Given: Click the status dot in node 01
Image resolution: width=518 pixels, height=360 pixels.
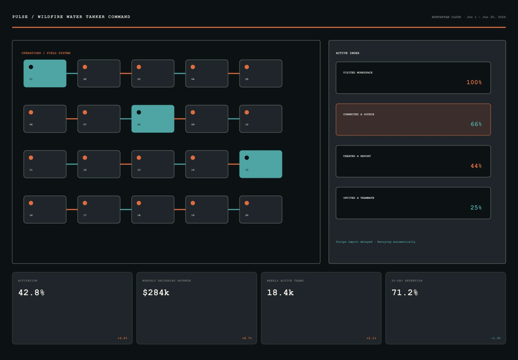Looking at the screenshot, I should tap(31, 67).
